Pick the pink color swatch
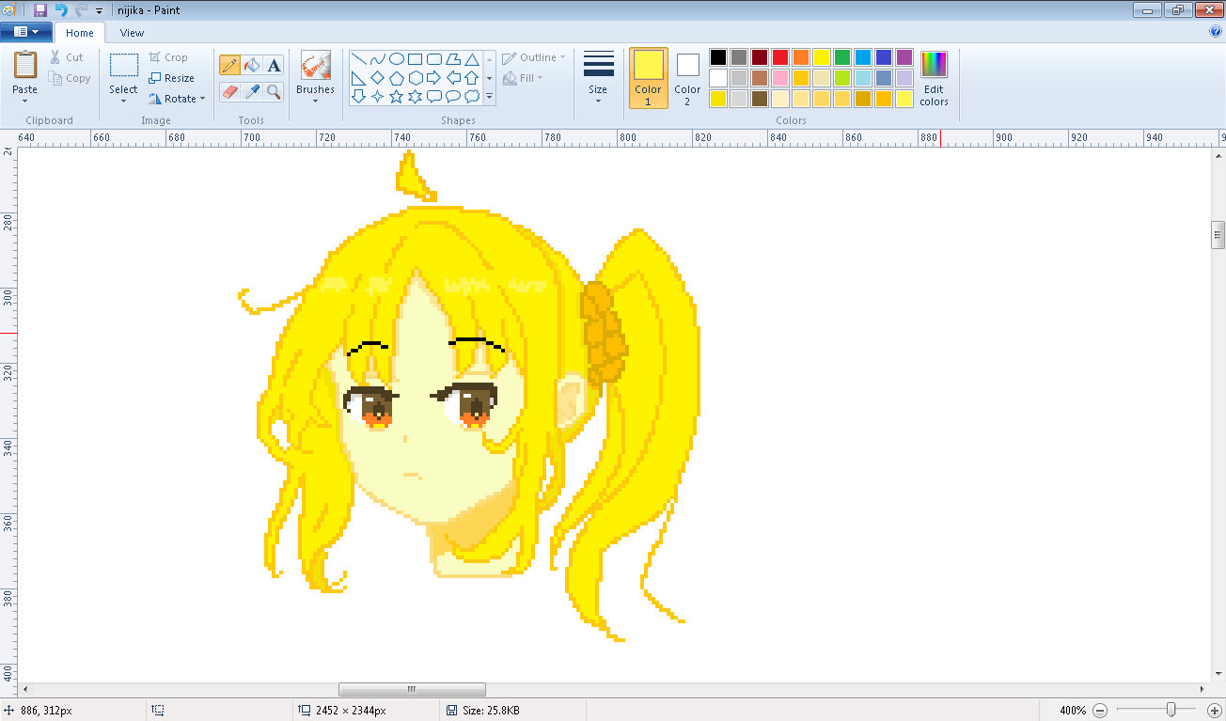 pos(780,78)
